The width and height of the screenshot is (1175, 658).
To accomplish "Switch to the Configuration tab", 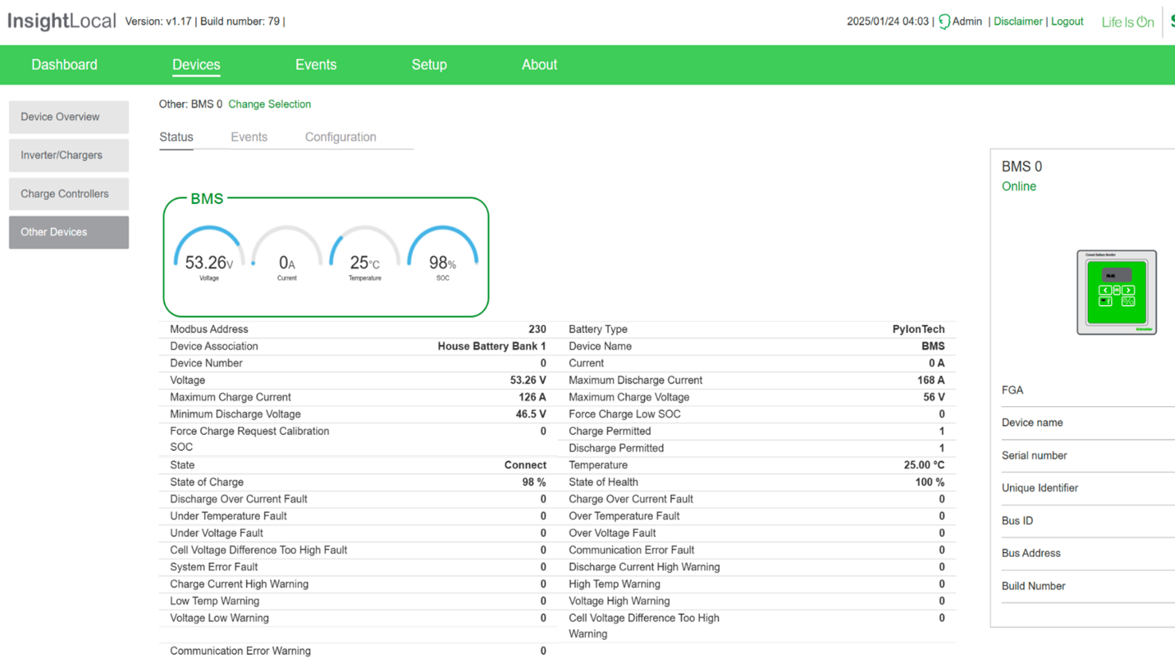I will coord(340,137).
